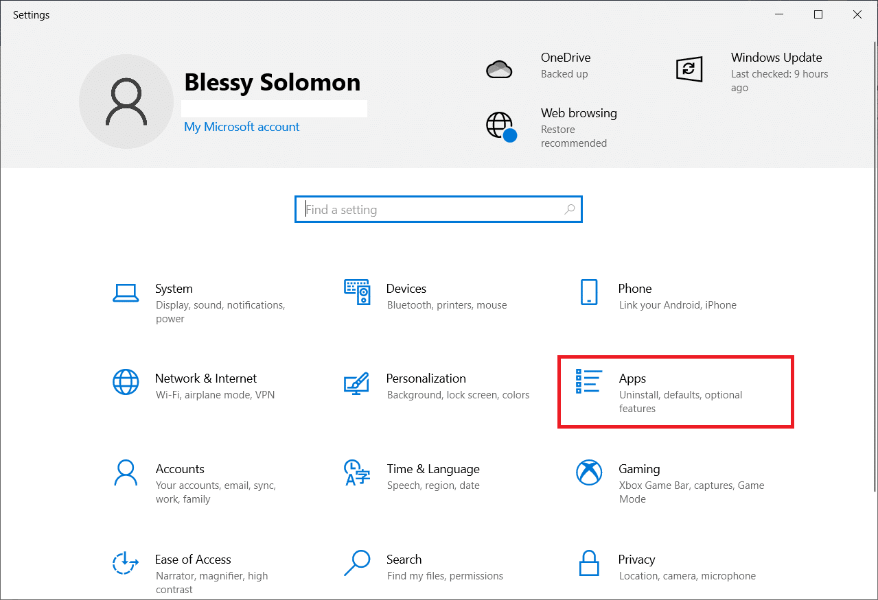Click the magnifier in Find a setting box
Image resolution: width=878 pixels, height=600 pixels.
coord(569,210)
